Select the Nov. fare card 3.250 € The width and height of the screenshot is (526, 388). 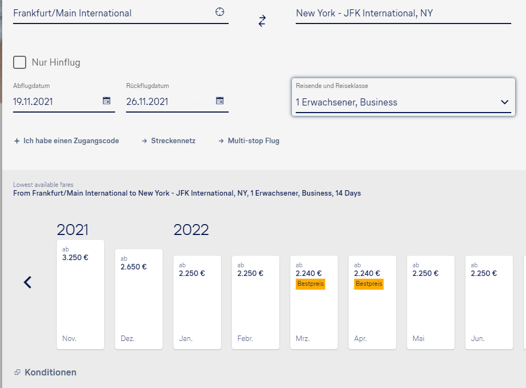[x=81, y=295]
